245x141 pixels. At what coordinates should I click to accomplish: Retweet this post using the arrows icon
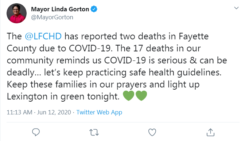point(94,132)
